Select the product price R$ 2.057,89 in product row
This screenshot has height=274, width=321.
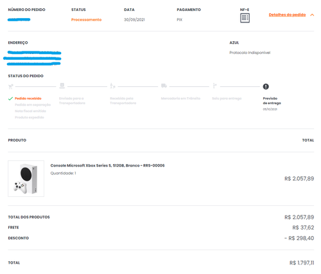pyautogui.click(x=299, y=179)
